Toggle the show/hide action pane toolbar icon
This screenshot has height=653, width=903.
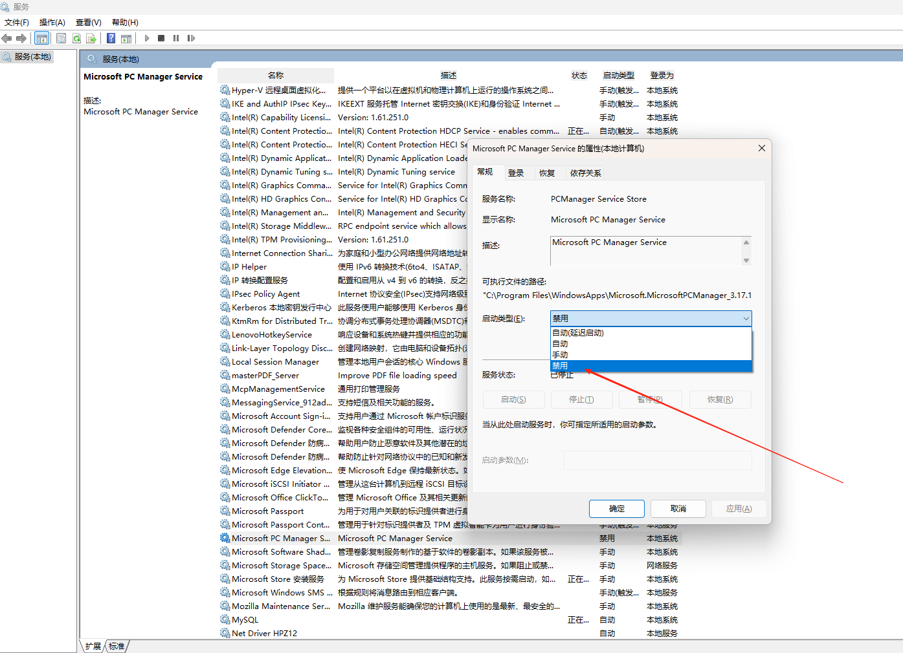pos(126,38)
